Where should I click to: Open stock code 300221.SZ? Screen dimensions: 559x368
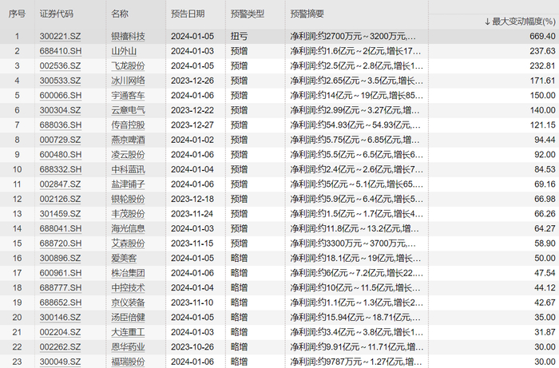[x=60, y=37]
